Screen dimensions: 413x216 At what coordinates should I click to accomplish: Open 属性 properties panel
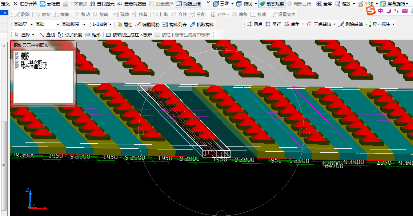[x=125, y=24]
